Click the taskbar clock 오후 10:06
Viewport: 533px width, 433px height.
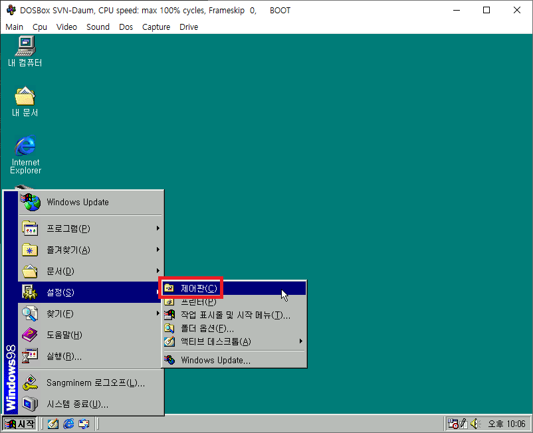(x=506, y=424)
